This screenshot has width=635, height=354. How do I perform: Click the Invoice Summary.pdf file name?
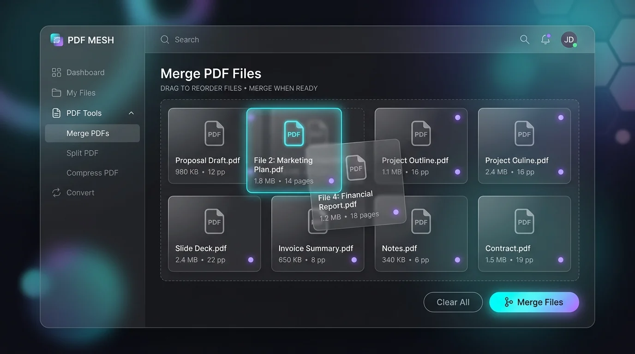316,248
